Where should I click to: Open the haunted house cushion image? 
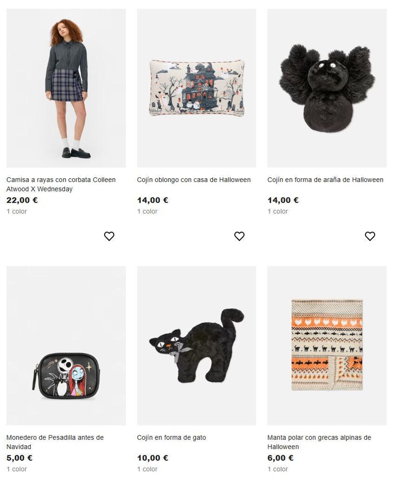[197, 88]
